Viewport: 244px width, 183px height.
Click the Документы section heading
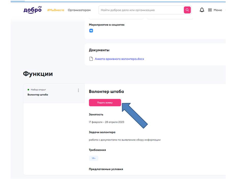(99, 50)
